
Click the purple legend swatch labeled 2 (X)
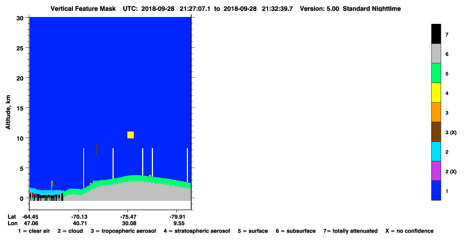tap(436, 171)
